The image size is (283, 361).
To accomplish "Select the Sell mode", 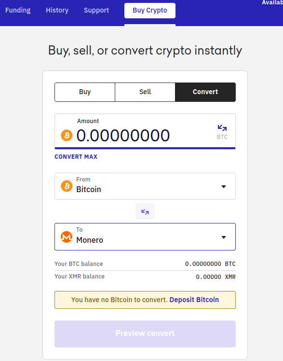I will tap(145, 92).
